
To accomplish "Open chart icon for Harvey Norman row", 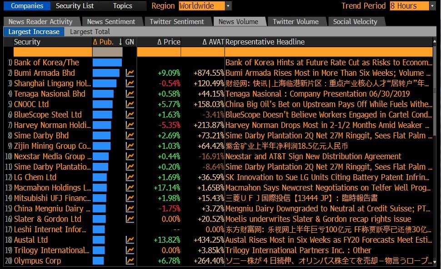I will (x=130, y=125).
